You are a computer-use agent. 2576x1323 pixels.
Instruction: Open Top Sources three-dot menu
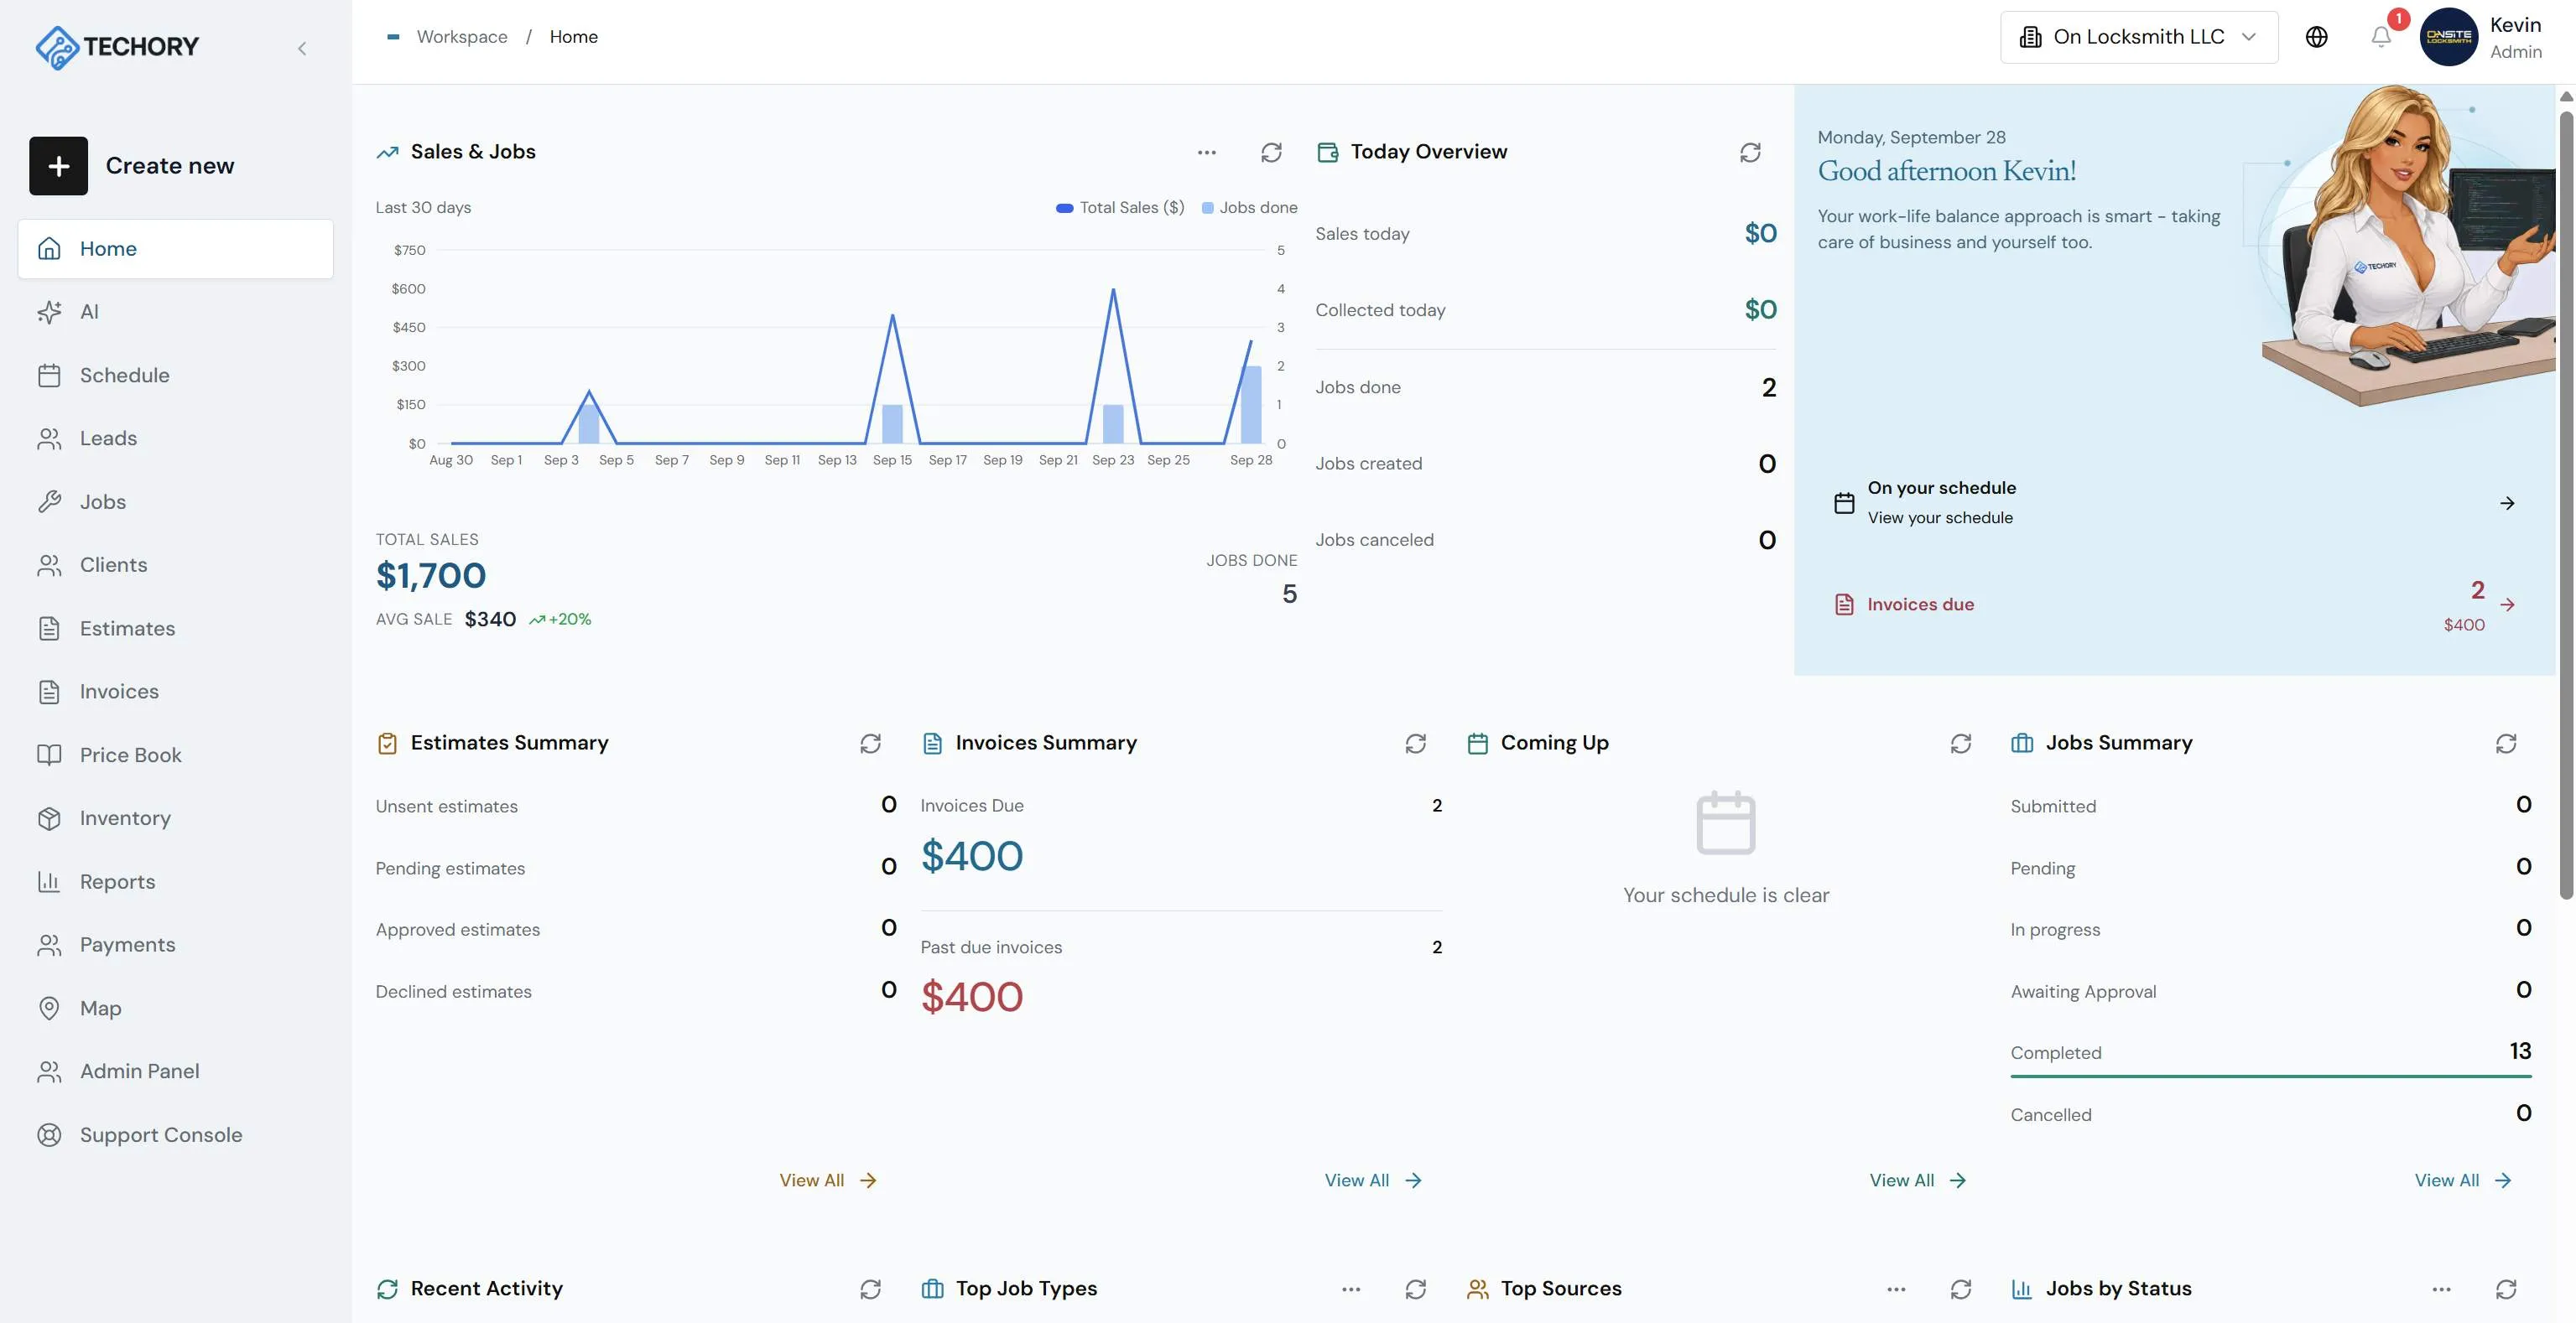[1896, 1289]
